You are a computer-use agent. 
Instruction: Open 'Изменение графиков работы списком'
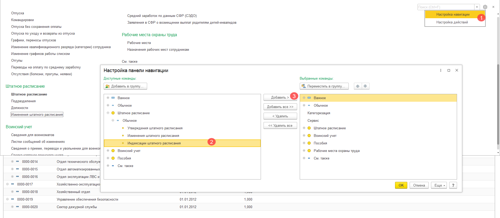coord(40,54)
